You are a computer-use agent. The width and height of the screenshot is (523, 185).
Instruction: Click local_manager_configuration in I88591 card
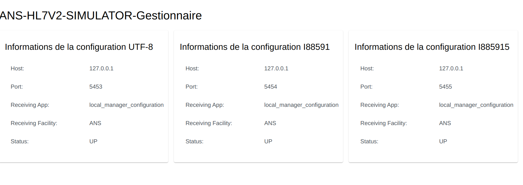(301, 105)
